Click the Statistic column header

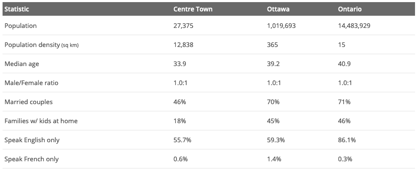pos(17,9)
